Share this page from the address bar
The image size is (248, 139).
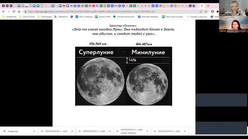pyautogui.click(x=201, y=12)
